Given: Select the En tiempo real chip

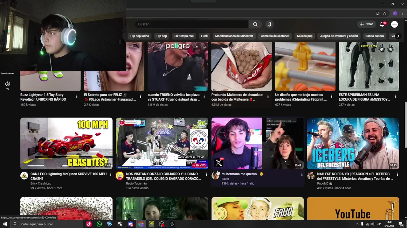Looking at the screenshot, I should [x=184, y=36].
